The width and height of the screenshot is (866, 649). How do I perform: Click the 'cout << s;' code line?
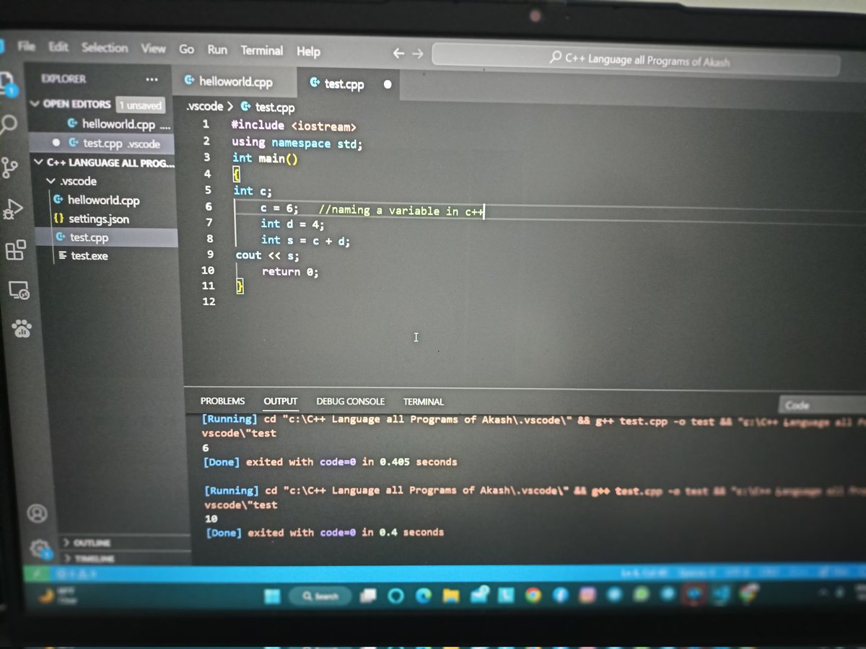[267, 255]
